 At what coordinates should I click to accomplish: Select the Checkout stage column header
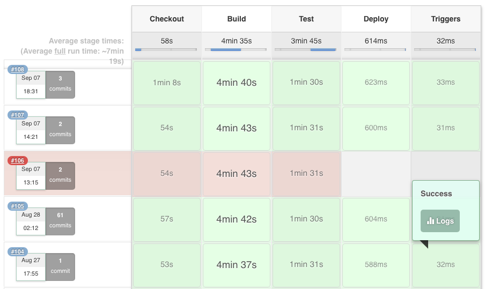pos(167,19)
